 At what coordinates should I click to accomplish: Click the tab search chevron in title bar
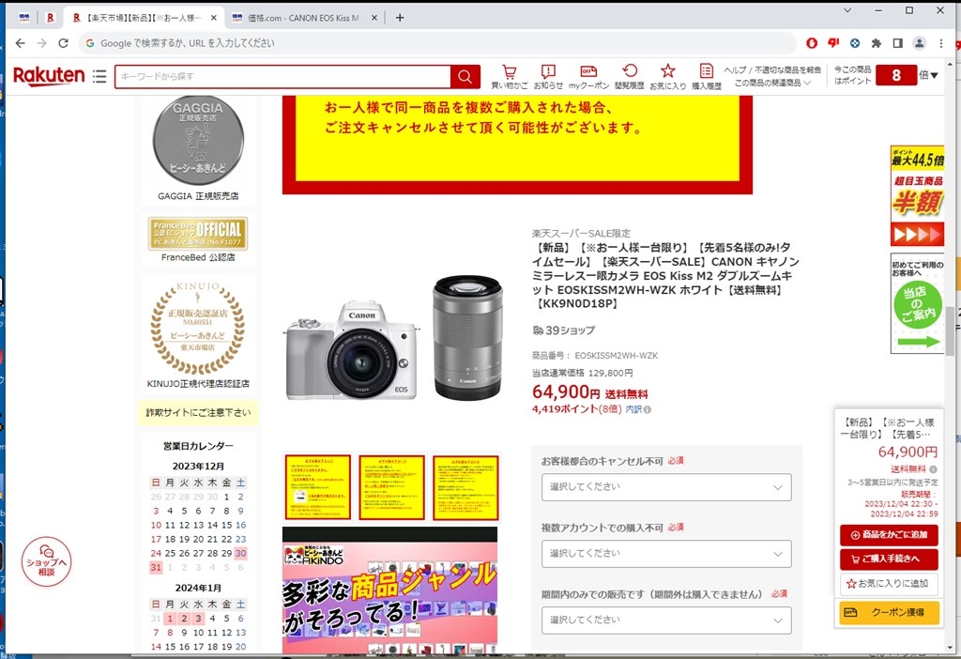[847, 9]
